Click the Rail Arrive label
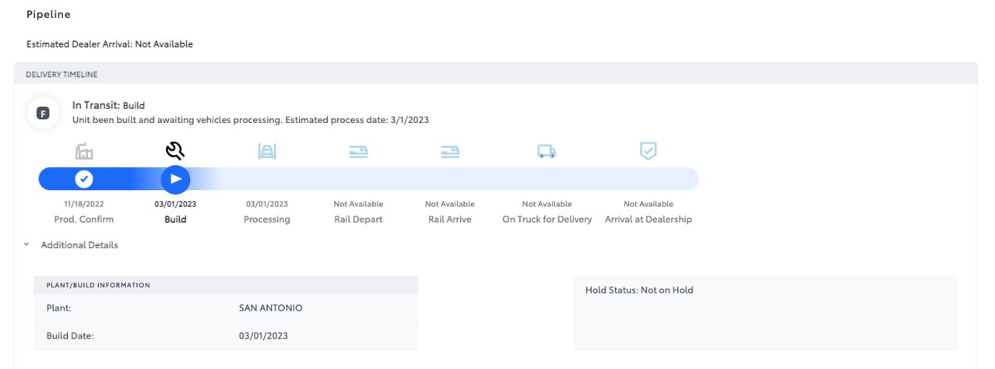The image size is (995, 369). pyautogui.click(x=450, y=220)
